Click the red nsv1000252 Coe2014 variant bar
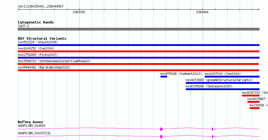The height and width of the screenshot is (140, 268). pyautogui.click(x=139, y=51)
